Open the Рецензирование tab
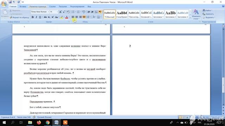The height and width of the screenshot is (126, 225). pos(77,7)
